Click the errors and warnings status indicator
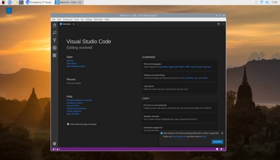Screen dimensions: 280x160 click(x=56, y=149)
